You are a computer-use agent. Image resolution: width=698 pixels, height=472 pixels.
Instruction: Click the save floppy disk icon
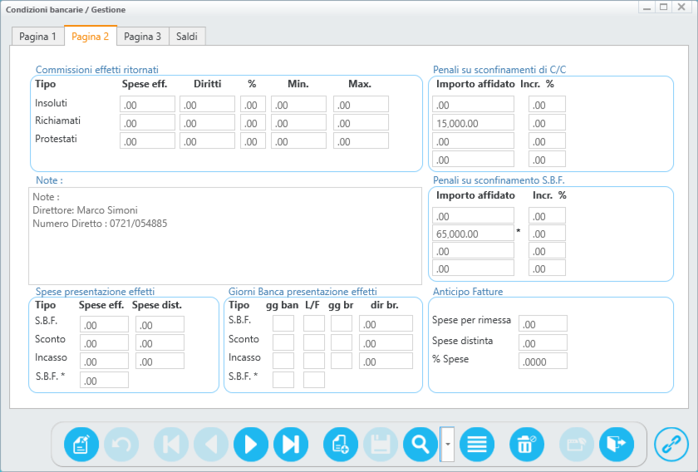coord(381,444)
